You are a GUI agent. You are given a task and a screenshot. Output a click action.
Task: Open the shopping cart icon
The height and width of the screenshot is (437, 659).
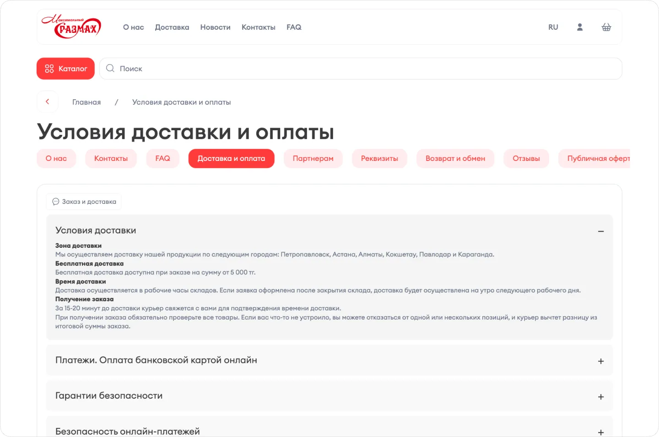click(x=606, y=27)
